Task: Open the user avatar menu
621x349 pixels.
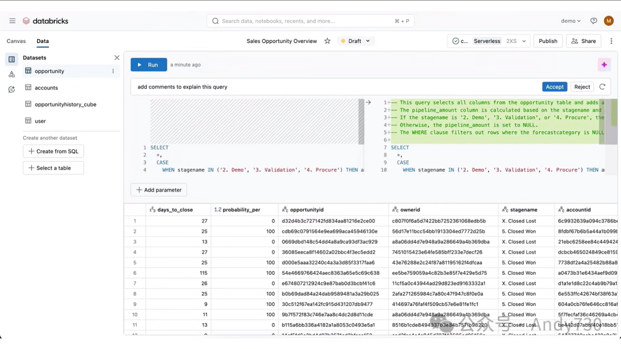Action: [609, 21]
